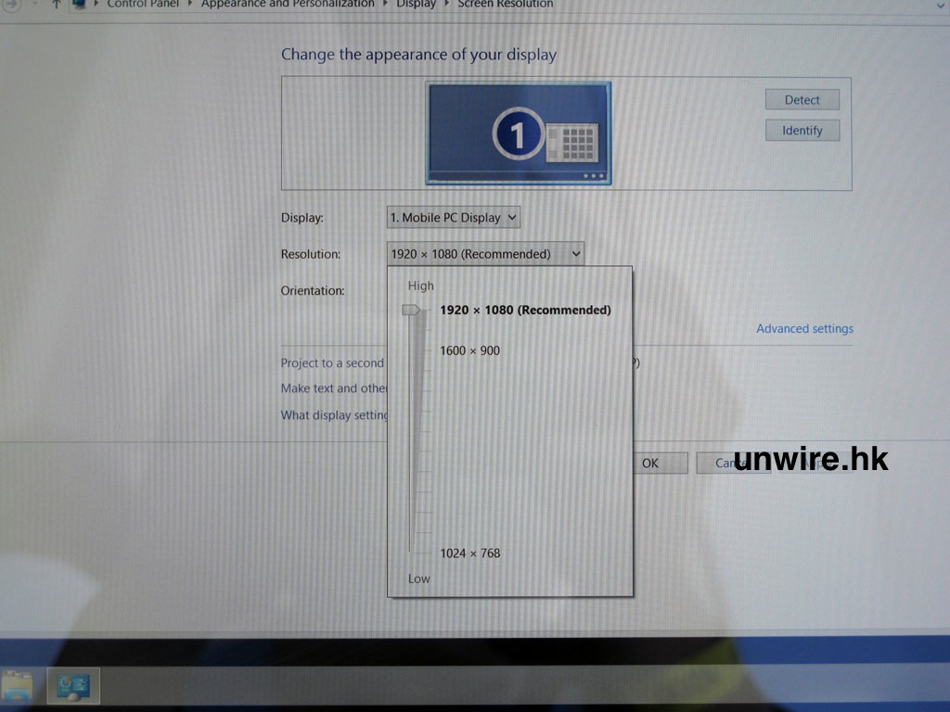950x712 pixels.
Task: Click the up arrow navigation icon
Action: [x=57, y=4]
